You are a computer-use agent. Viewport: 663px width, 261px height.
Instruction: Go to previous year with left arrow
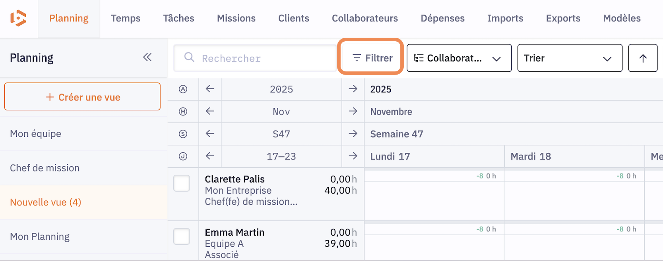[x=210, y=89]
